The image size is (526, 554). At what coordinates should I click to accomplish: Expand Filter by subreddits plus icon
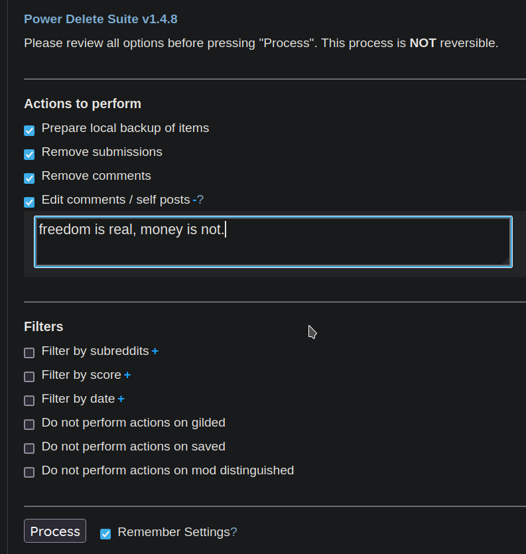pos(155,351)
